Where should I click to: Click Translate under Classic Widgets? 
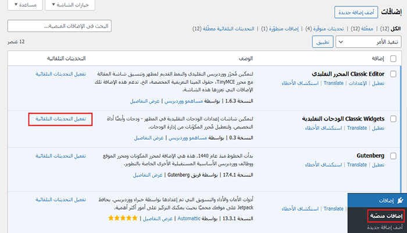coord(357,128)
